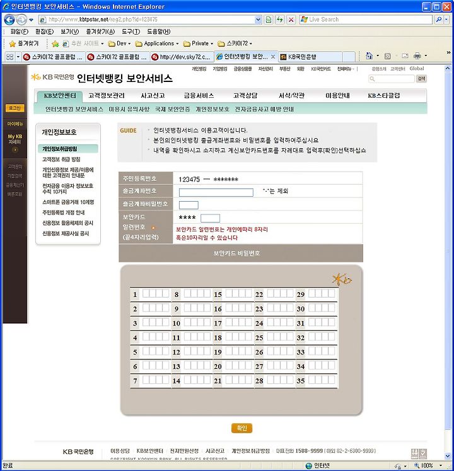Click the 로그인 button on sidebar
The width and height of the screenshot is (454, 471).
click(15, 108)
